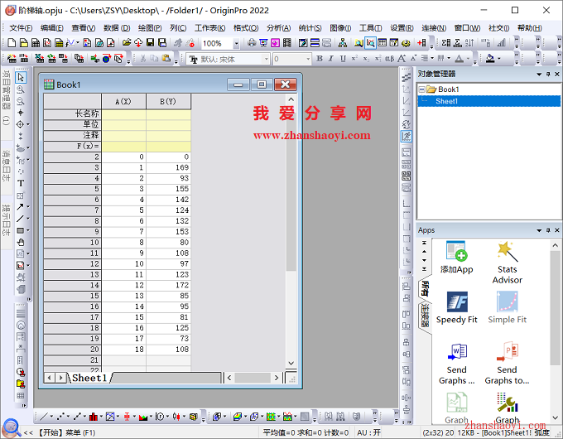The width and height of the screenshot is (563, 439).
Task: Click the New Project icon
Action: [12, 43]
